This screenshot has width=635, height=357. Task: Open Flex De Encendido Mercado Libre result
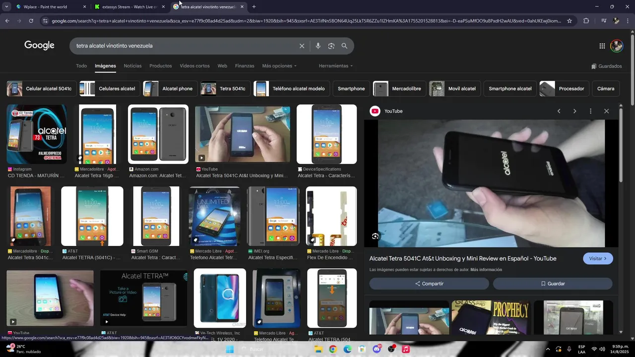pyautogui.click(x=331, y=216)
